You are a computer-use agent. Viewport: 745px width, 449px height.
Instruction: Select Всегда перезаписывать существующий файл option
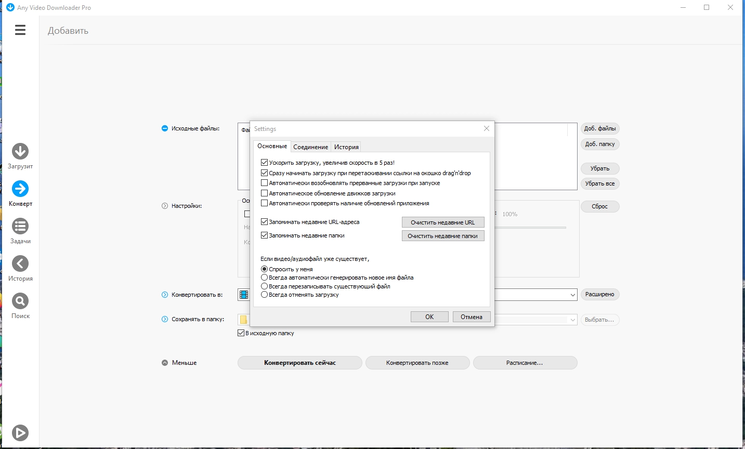[264, 286]
